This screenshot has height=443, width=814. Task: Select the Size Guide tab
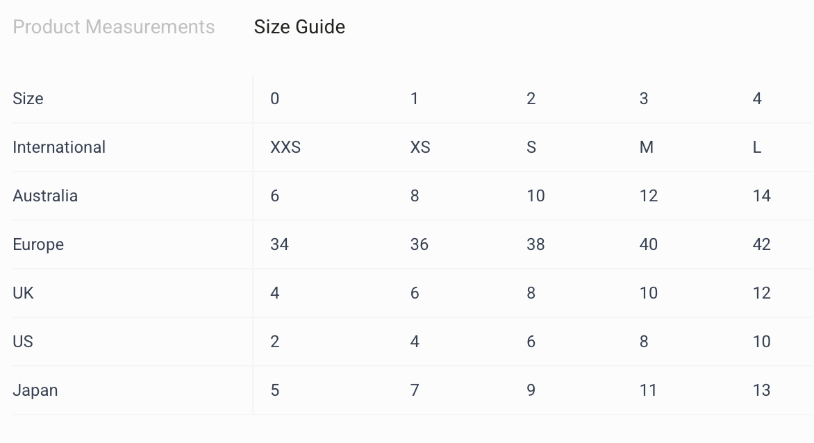point(299,27)
